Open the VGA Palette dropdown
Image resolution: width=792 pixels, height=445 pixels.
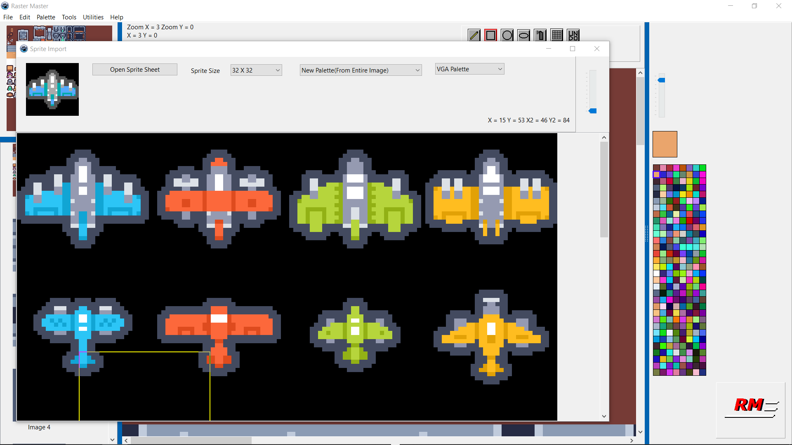(x=469, y=69)
